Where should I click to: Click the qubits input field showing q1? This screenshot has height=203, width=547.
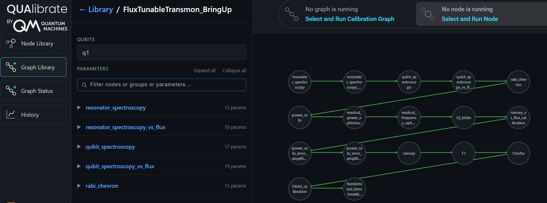point(161,53)
